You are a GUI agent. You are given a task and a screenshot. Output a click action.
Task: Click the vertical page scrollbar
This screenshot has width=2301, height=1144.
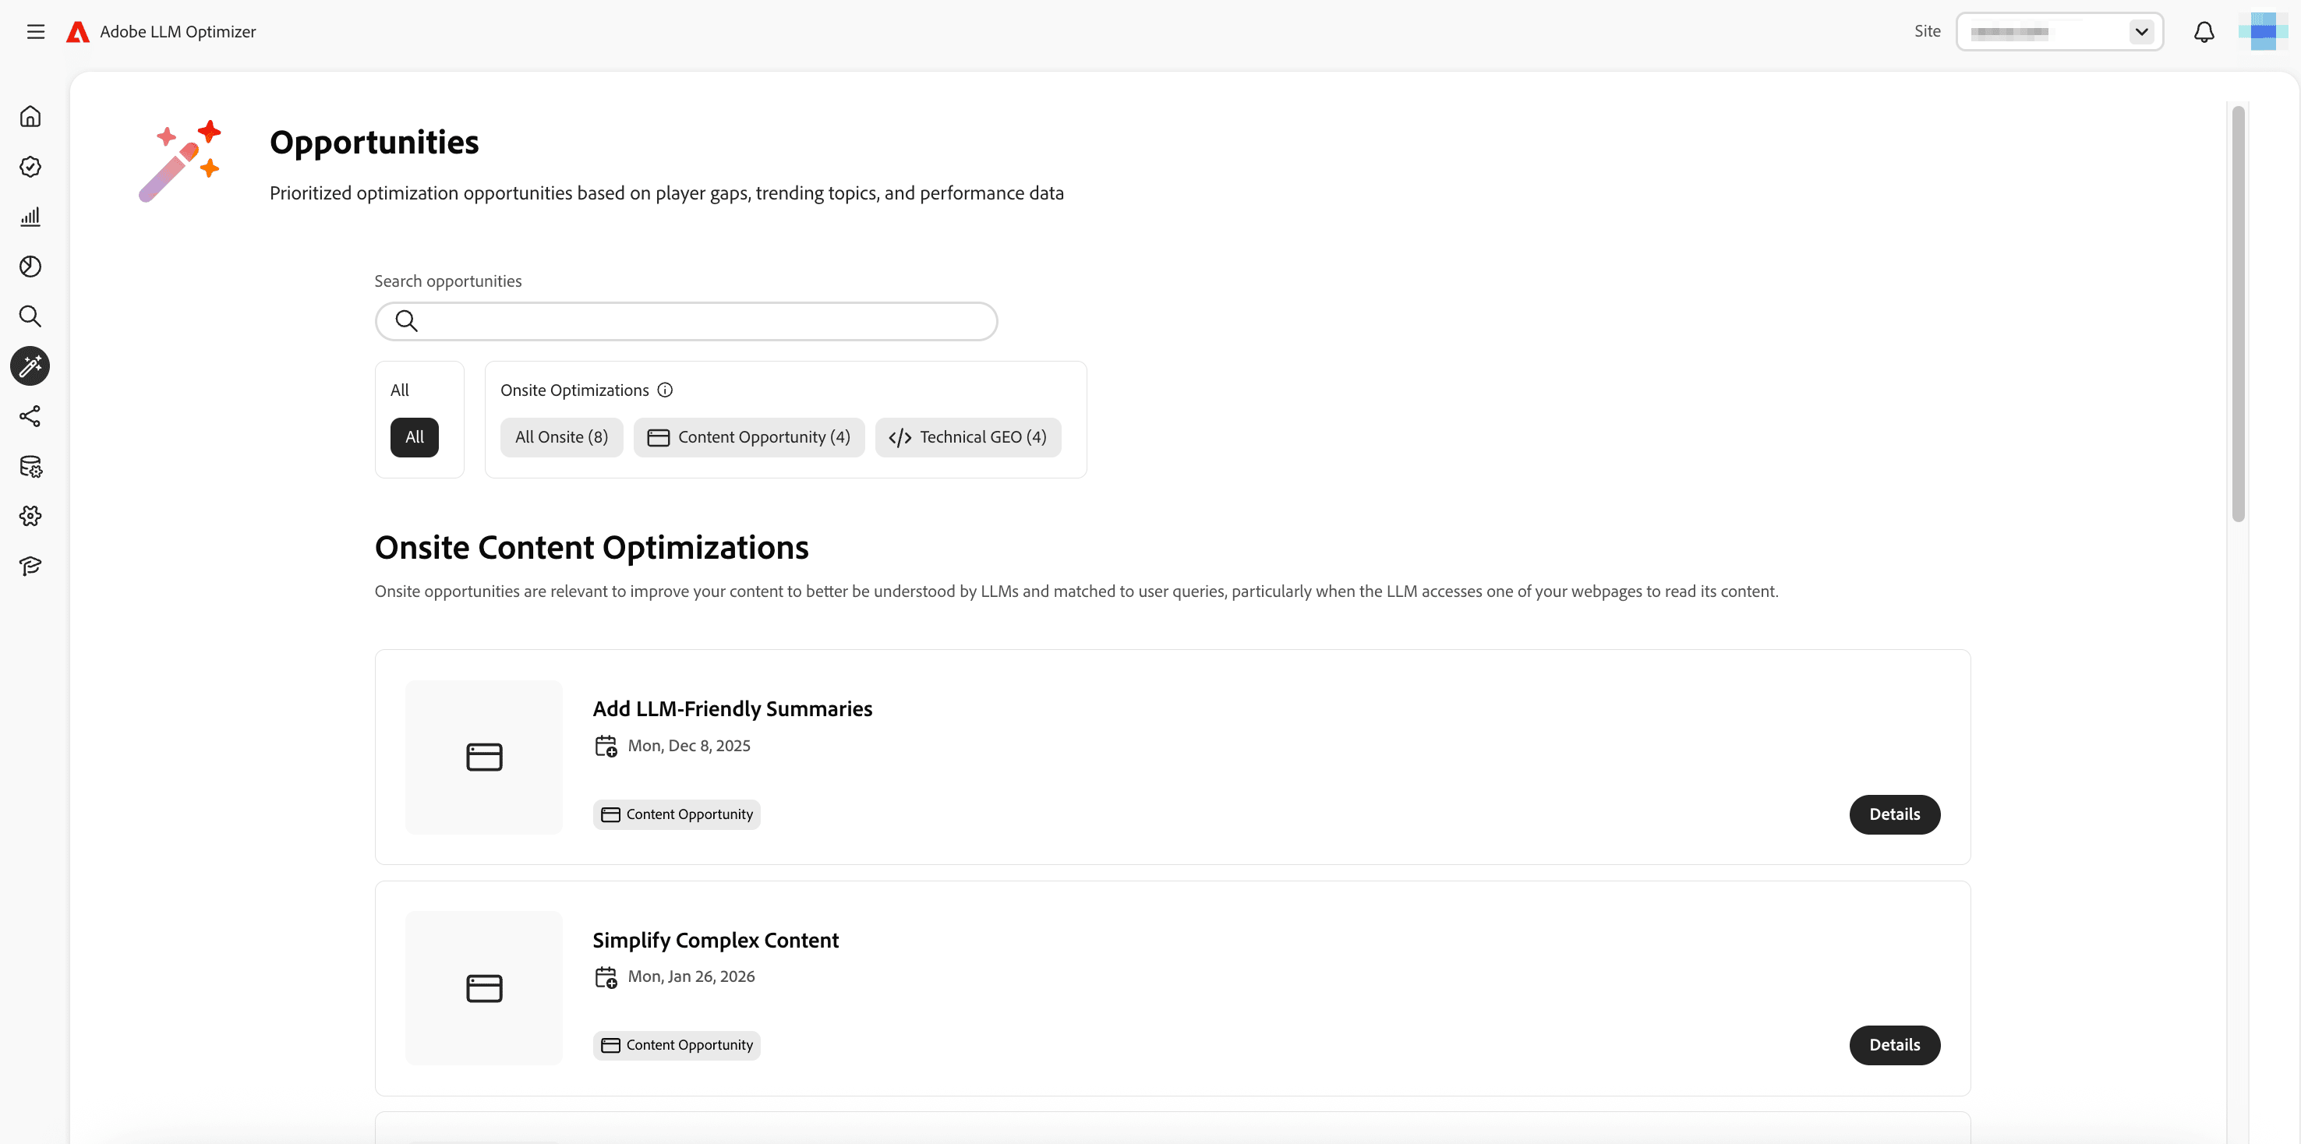tap(2238, 314)
